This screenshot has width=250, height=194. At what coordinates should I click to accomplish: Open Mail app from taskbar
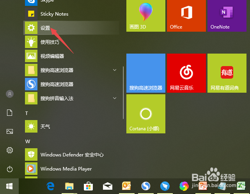pos(108,186)
